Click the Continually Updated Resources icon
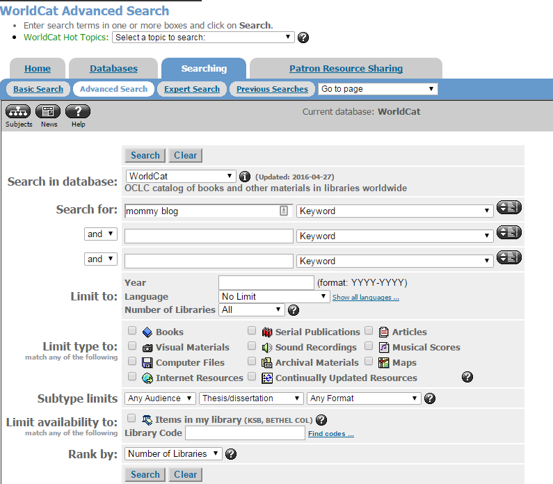553x484 pixels. tap(267, 378)
